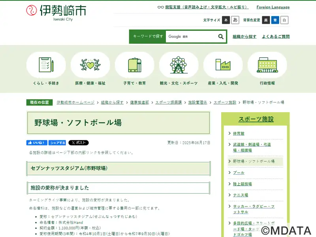Image resolution: width=316 pixels, height=237 pixels.
Task: Switch background color to black 黒
Action: (x=266, y=20)
